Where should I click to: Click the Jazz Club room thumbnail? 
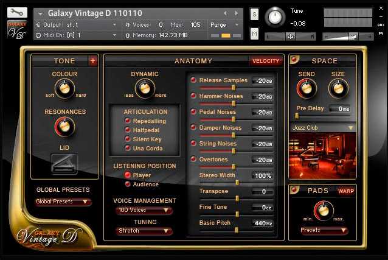coord(322,157)
